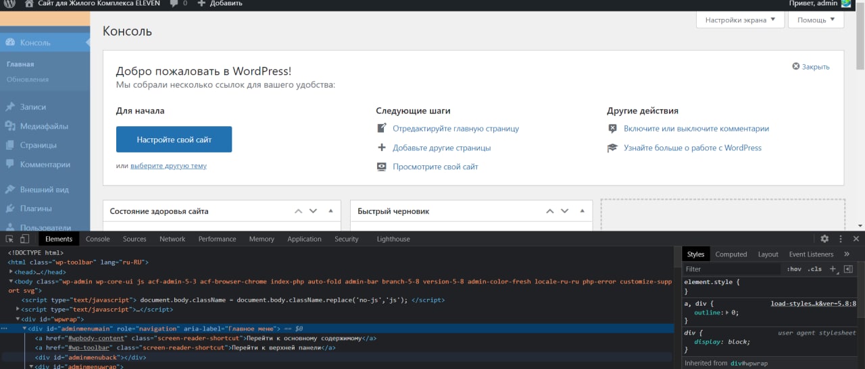Screen dimensions: 865x369
Task: Click the Внешний вид brush icon
Action: pyautogui.click(x=10, y=190)
